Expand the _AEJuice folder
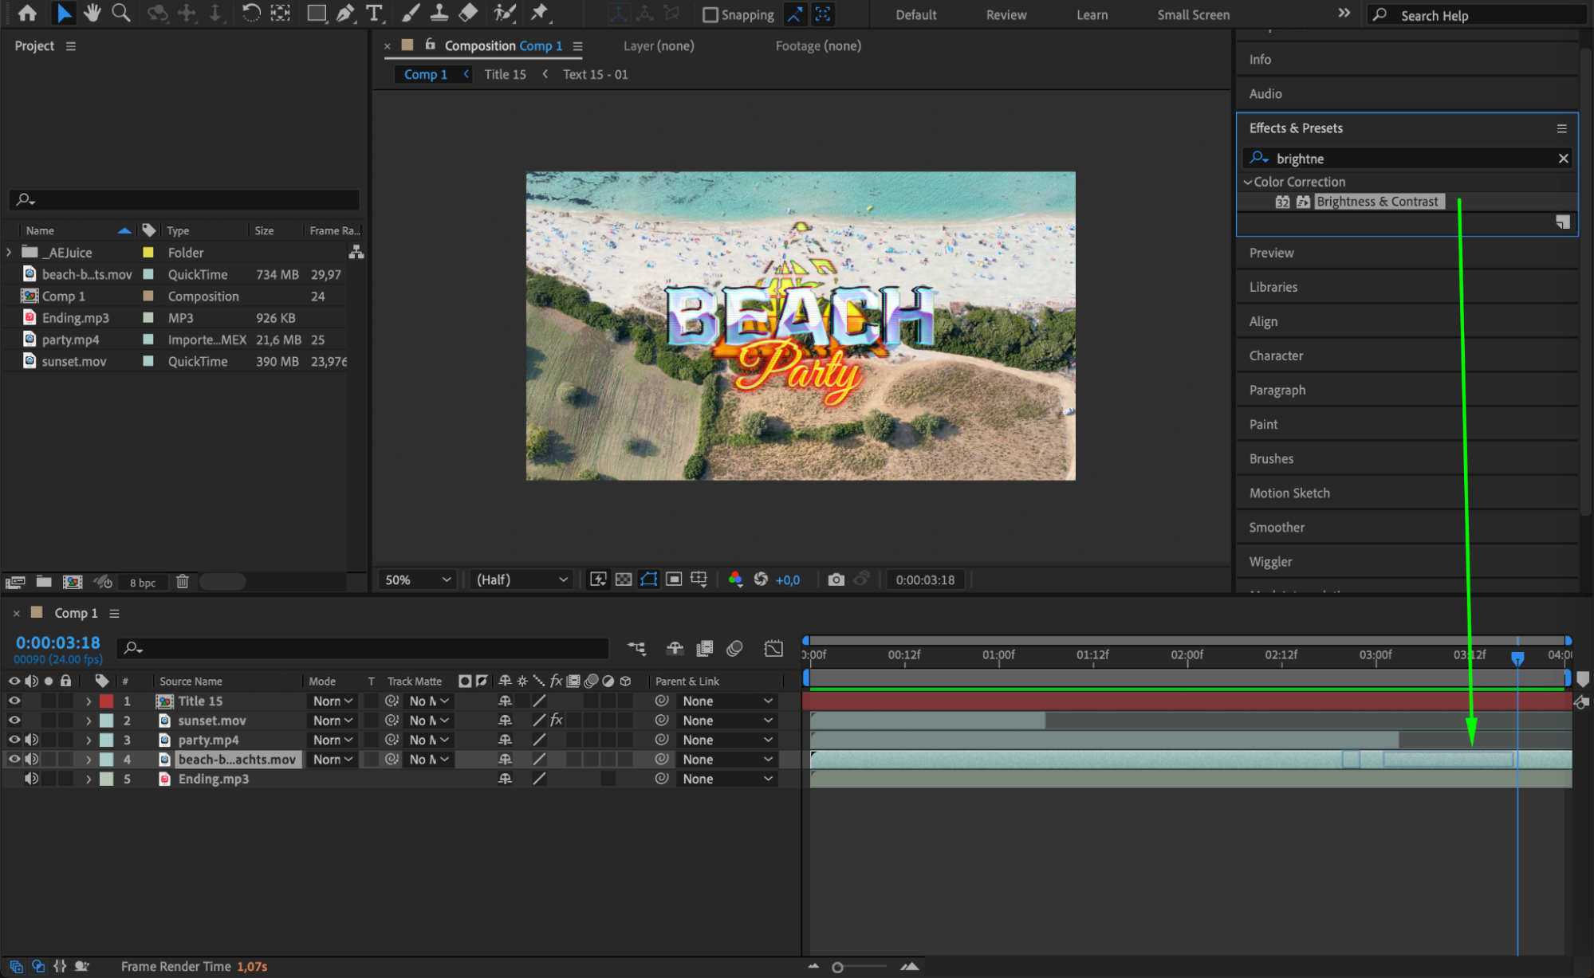This screenshot has width=1594, height=978. coord(9,253)
